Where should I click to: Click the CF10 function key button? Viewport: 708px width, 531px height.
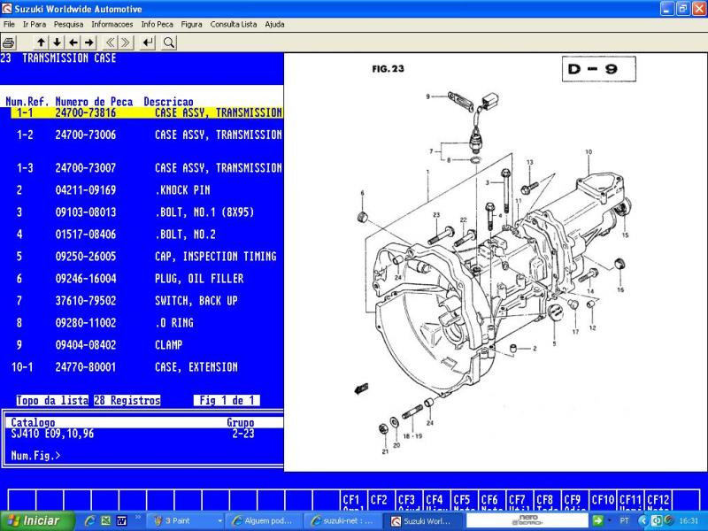click(x=603, y=500)
